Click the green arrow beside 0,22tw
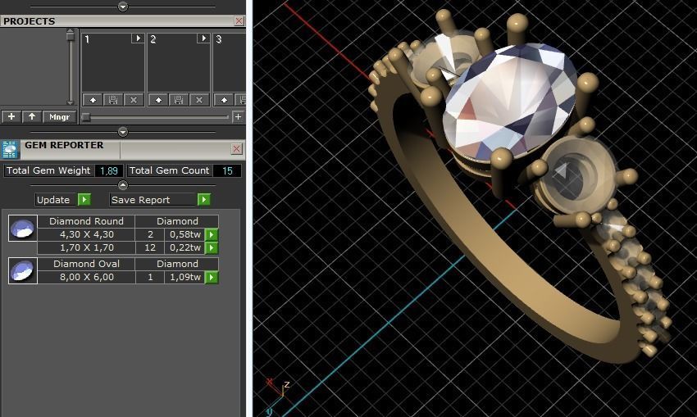 pyautogui.click(x=211, y=247)
